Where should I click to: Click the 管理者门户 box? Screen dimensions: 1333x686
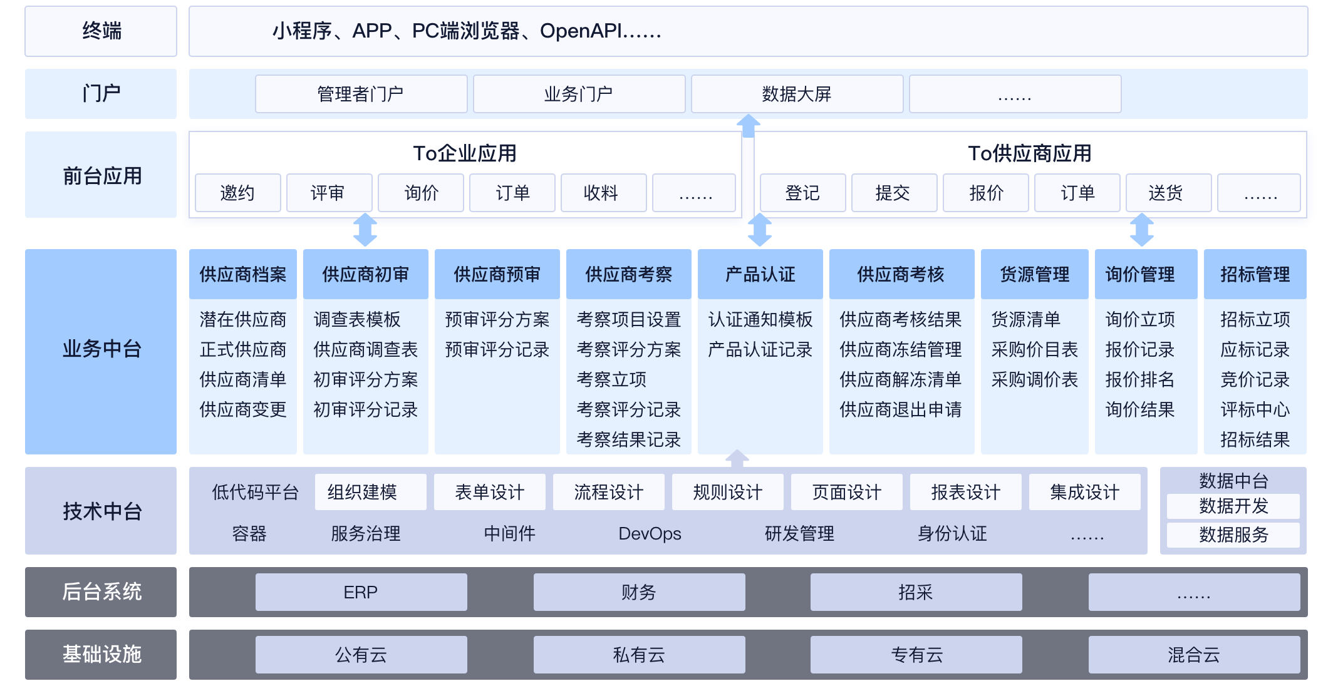(361, 94)
